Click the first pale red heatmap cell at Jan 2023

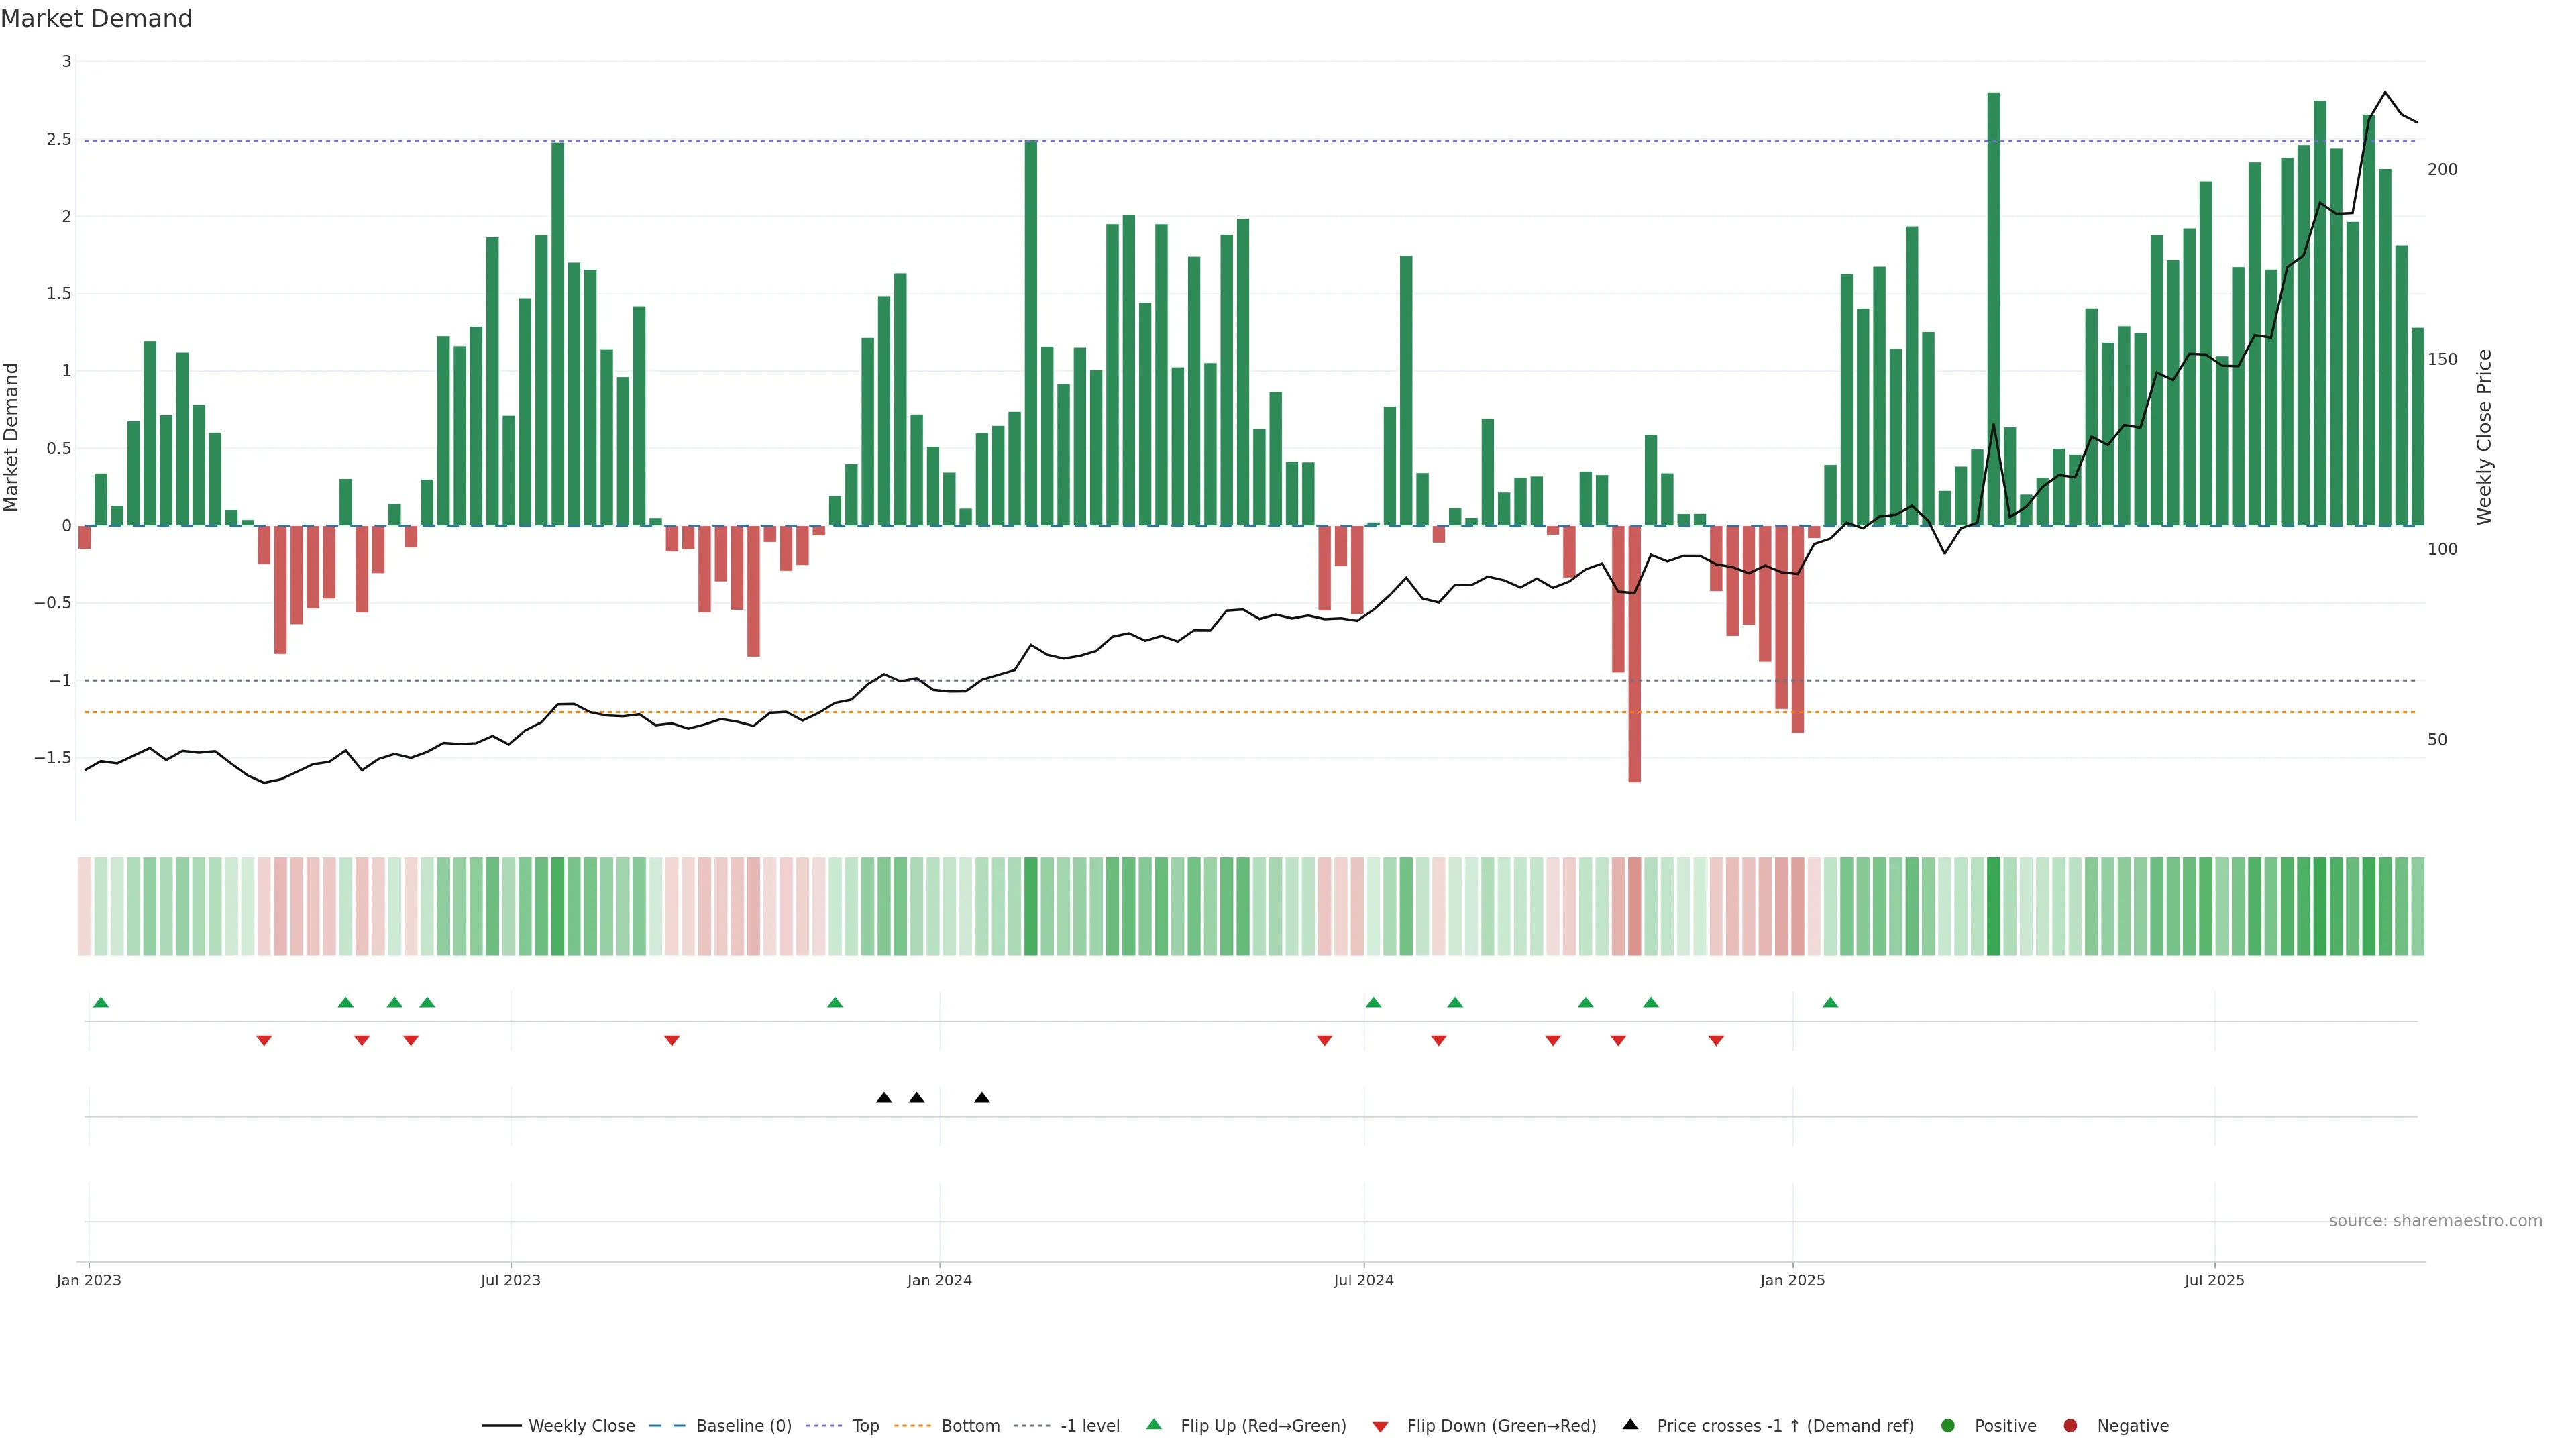point(85,906)
